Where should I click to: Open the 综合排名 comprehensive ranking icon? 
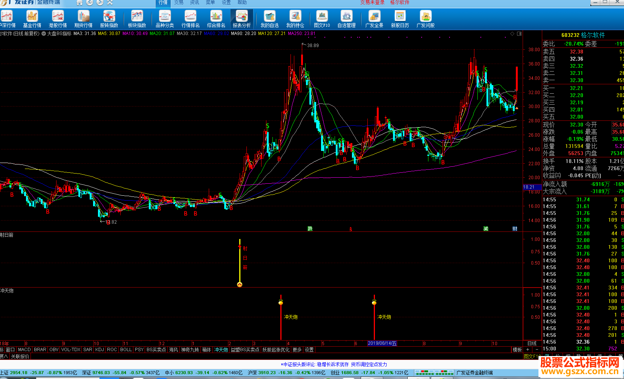pyautogui.click(x=216, y=19)
